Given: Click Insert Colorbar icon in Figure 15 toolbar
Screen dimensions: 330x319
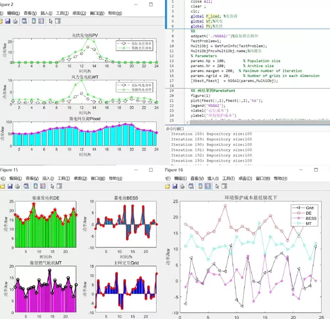Looking at the screenshot, I should [x=34, y=187].
